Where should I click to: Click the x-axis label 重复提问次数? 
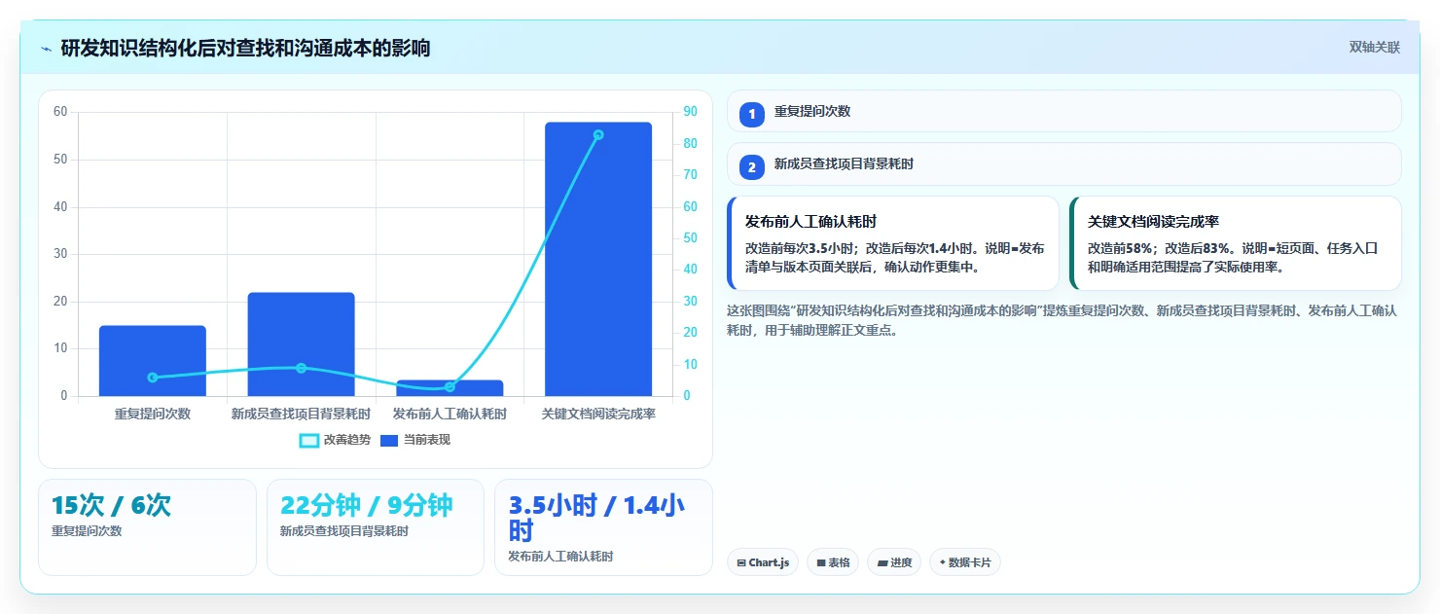coord(153,414)
